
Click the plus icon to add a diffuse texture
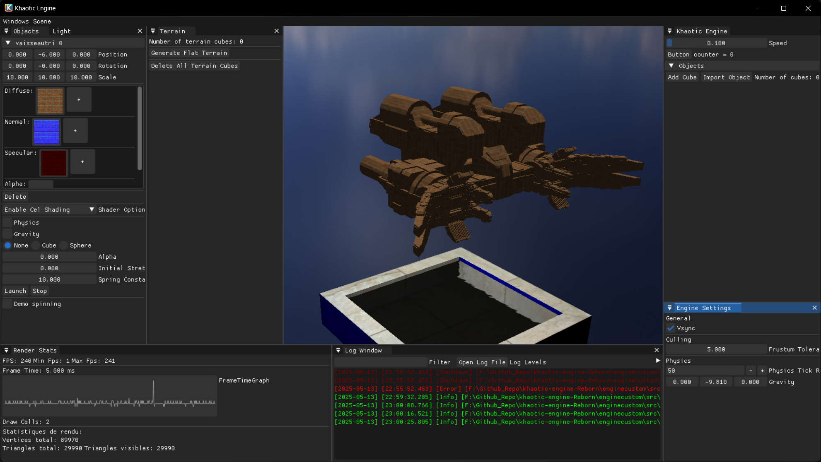(x=79, y=99)
